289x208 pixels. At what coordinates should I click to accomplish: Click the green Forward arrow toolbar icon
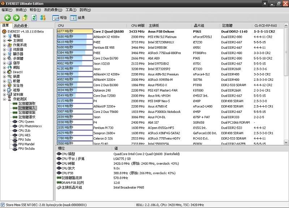[16, 18]
